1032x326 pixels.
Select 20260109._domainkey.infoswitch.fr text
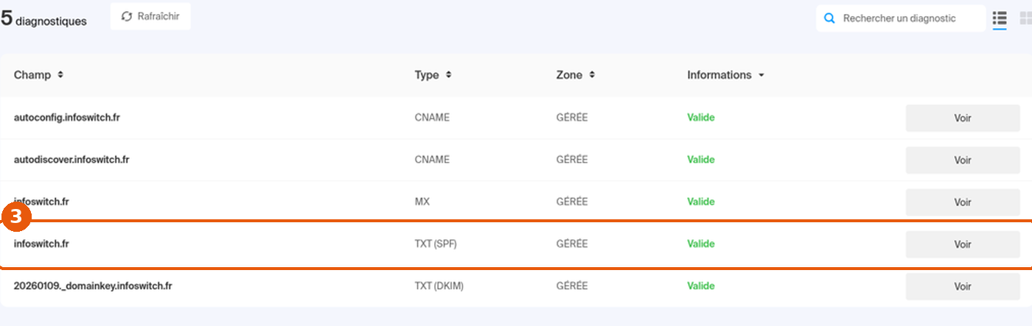pyautogui.click(x=93, y=286)
